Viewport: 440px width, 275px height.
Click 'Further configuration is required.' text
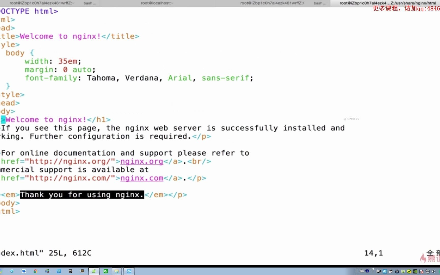pyautogui.click(x=111, y=136)
